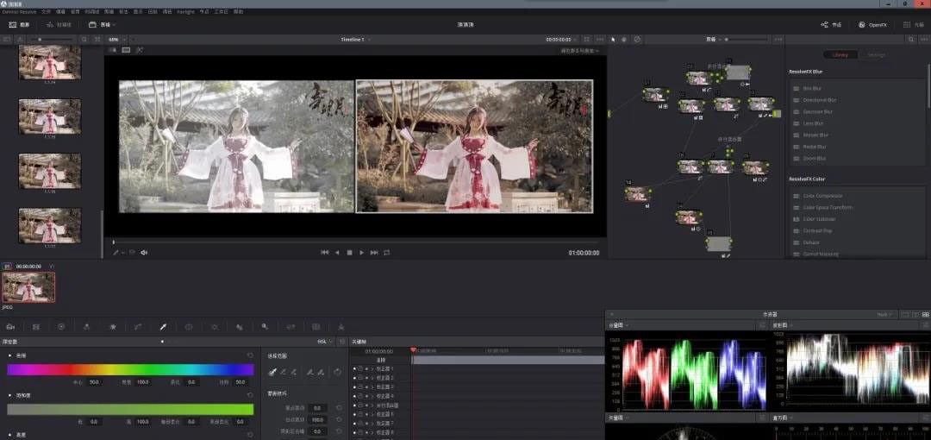Open the Sizing palette
Screen dimensions: 931x440
click(291, 327)
